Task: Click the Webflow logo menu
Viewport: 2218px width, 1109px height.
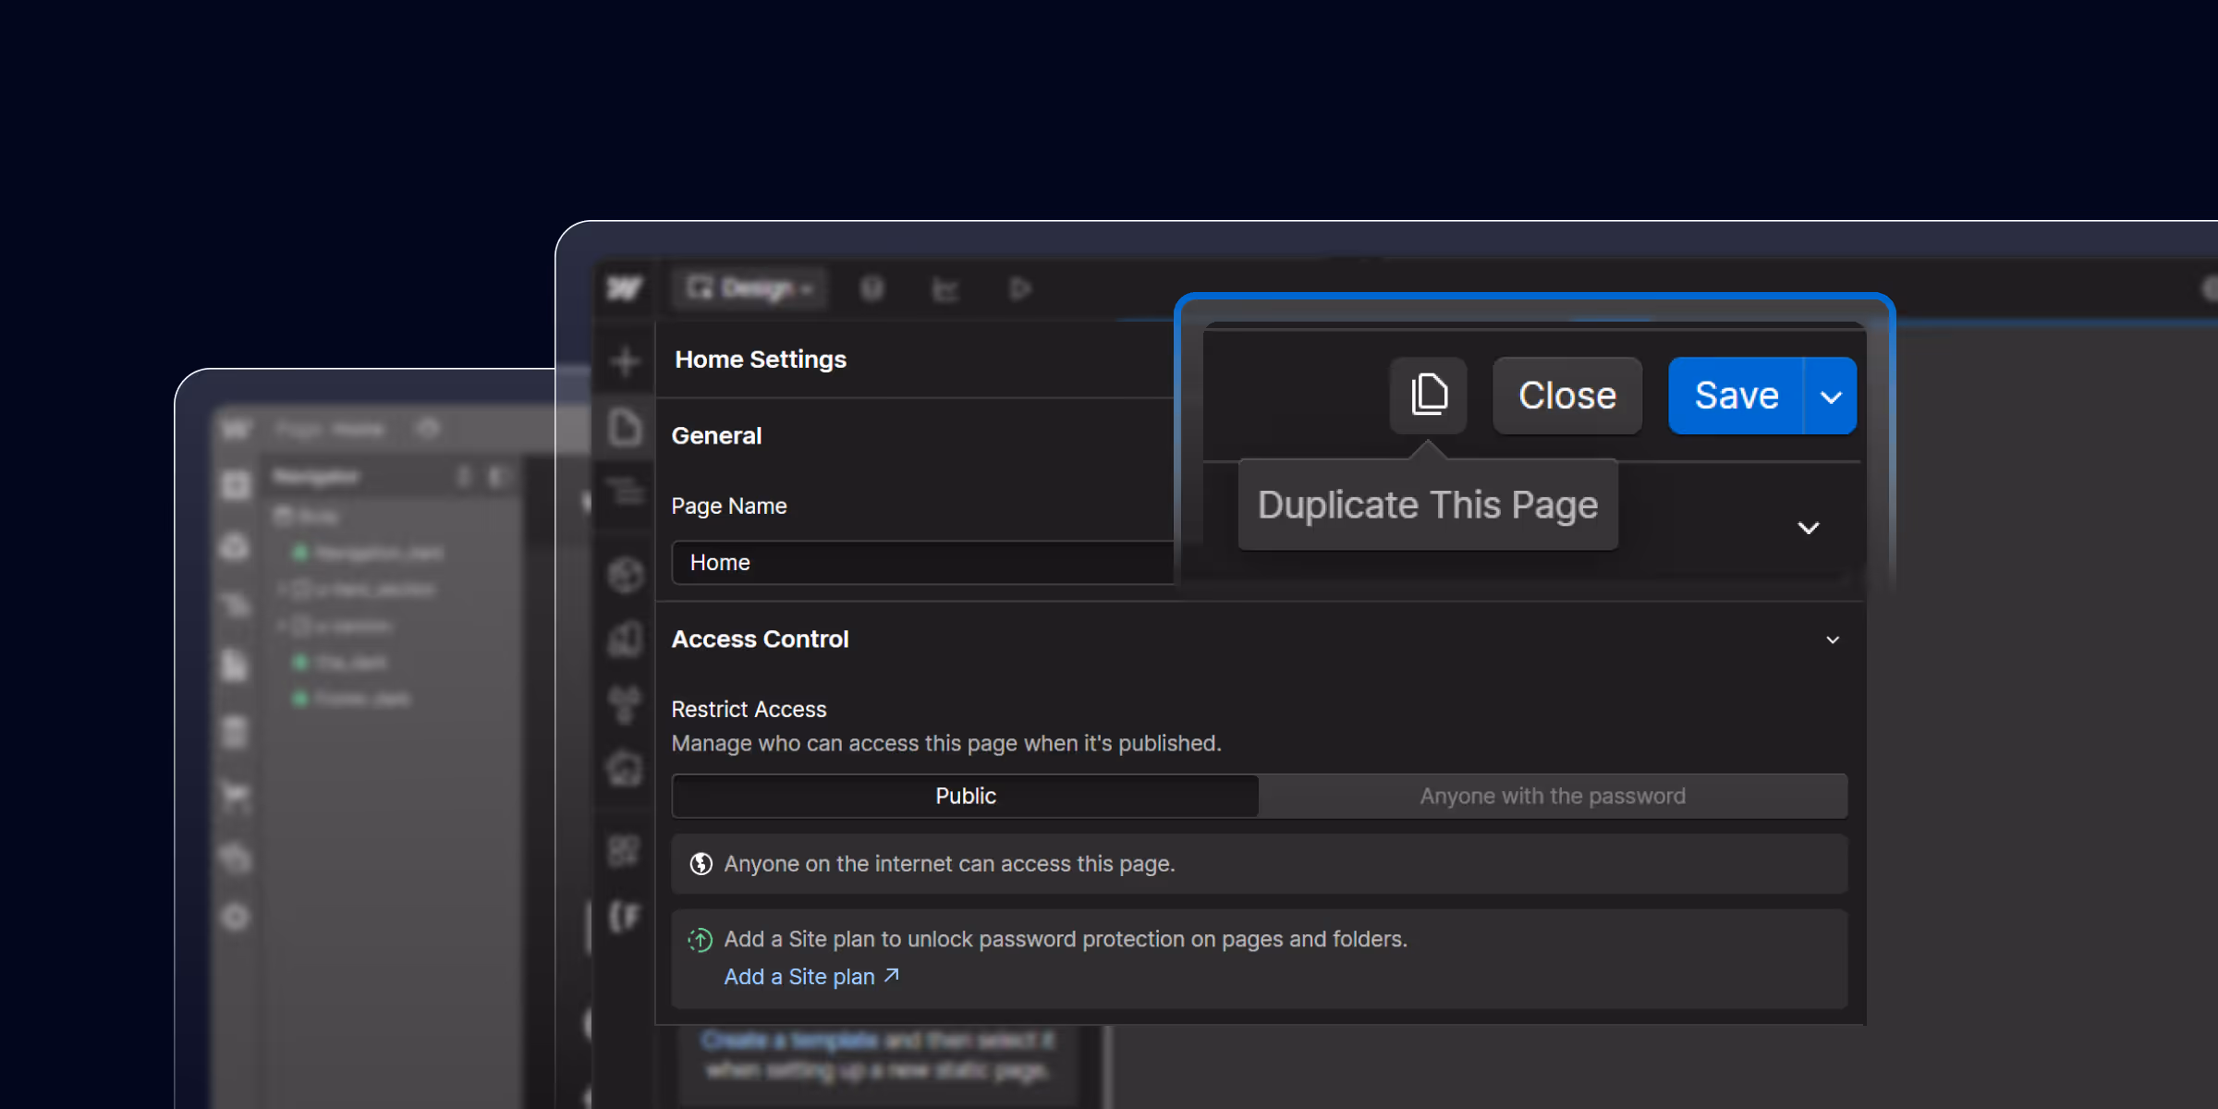Action: (625, 289)
